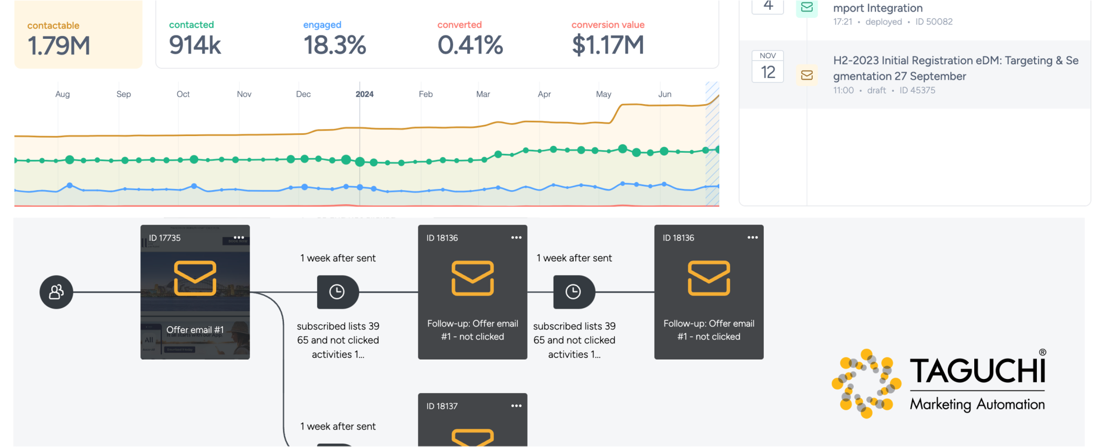The image size is (1106, 447).
Task: Select the converted 0.41% metric
Action: click(470, 38)
